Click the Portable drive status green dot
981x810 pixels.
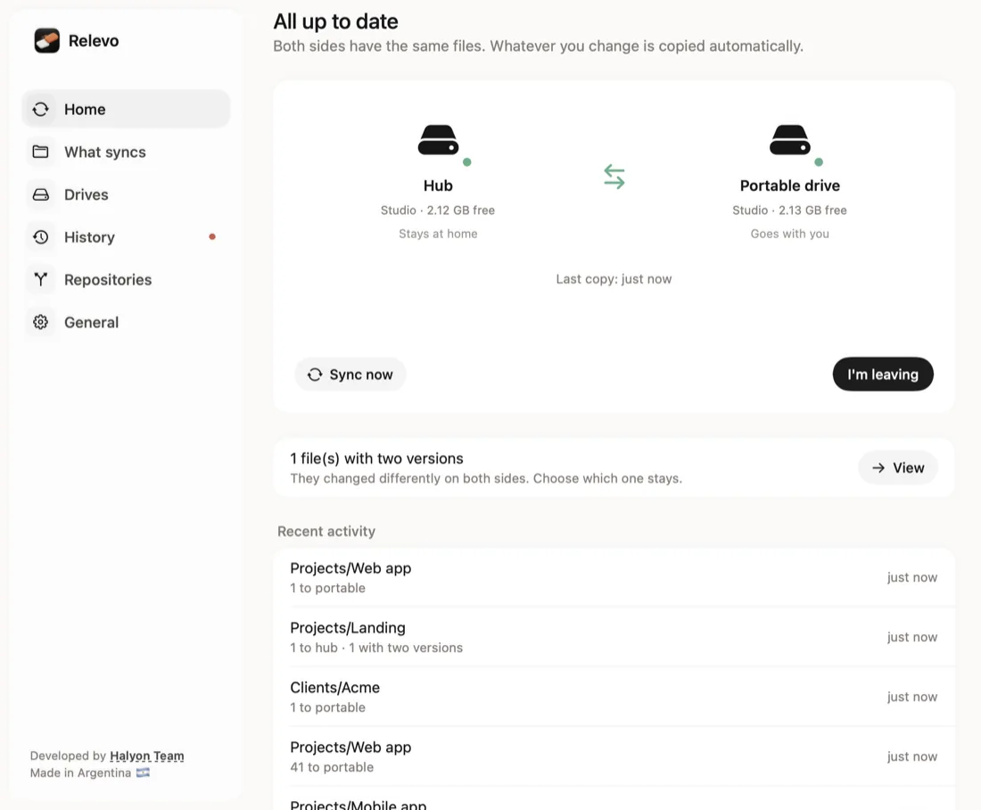pyautogui.click(x=819, y=162)
